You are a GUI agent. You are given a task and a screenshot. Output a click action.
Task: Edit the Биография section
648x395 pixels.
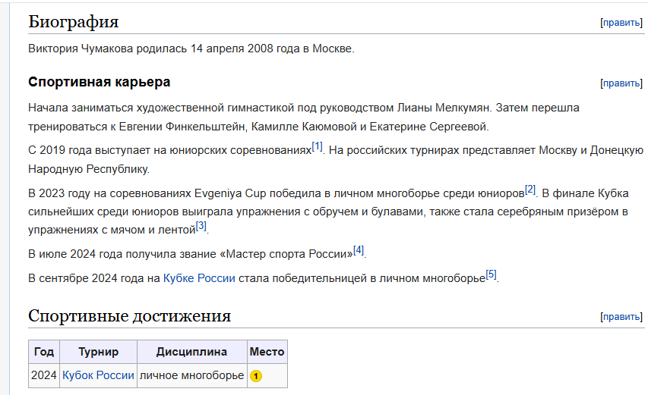[x=621, y=23]
